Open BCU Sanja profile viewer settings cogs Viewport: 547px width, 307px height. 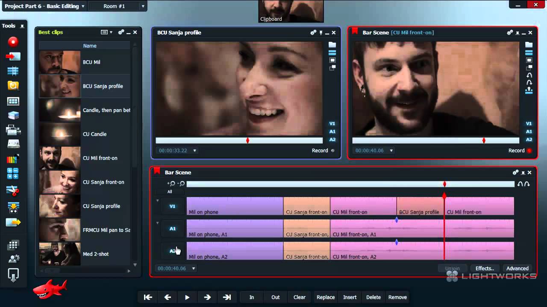pos(313,32)
